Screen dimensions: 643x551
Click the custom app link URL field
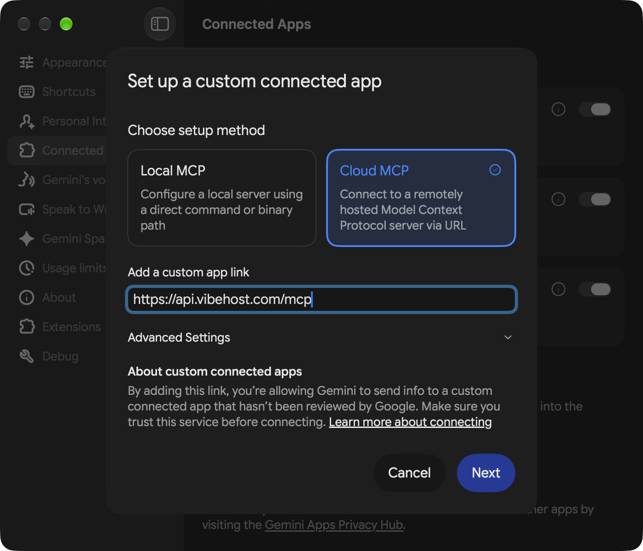coord(321,299)
